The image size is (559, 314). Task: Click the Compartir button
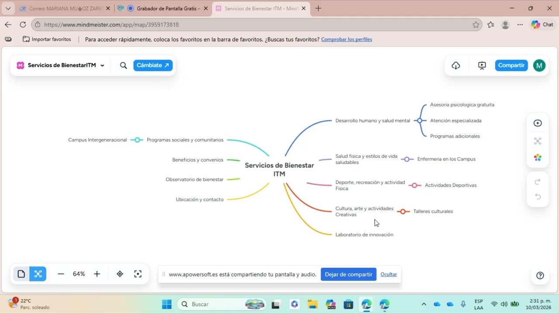pos(511,65)
